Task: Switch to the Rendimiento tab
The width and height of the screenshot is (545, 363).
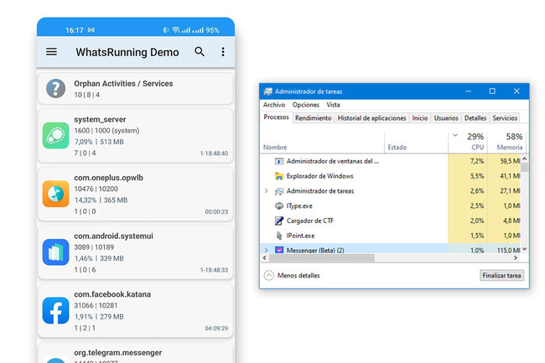Action: point(314,118)
